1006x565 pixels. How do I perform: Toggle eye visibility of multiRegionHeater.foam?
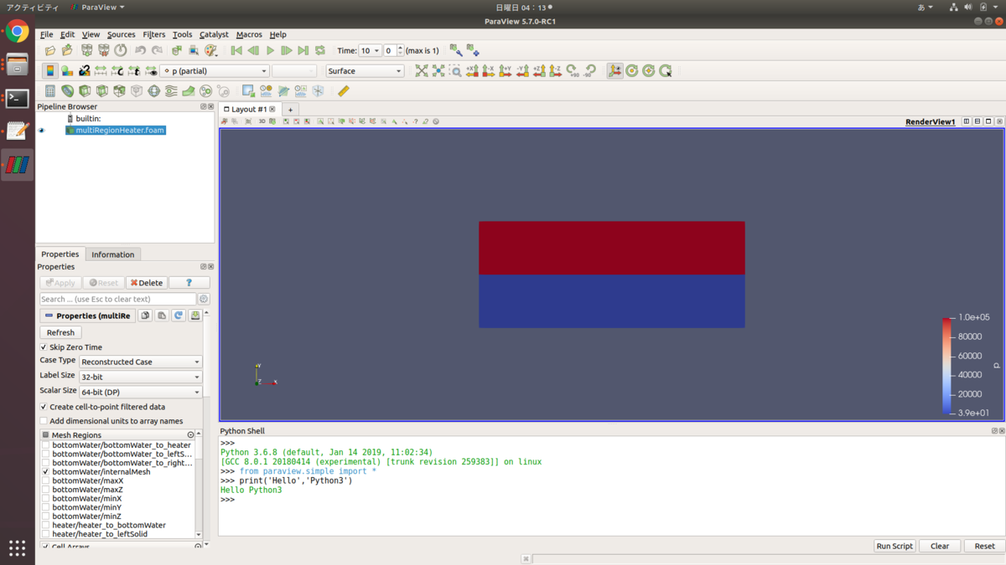coord(42,131)
